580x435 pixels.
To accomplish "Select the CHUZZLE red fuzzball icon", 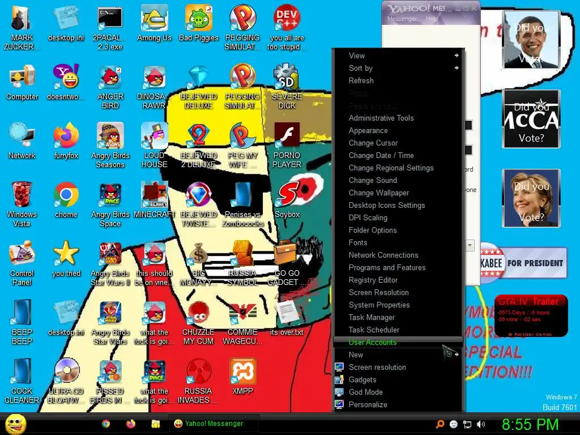I will 199,322.
